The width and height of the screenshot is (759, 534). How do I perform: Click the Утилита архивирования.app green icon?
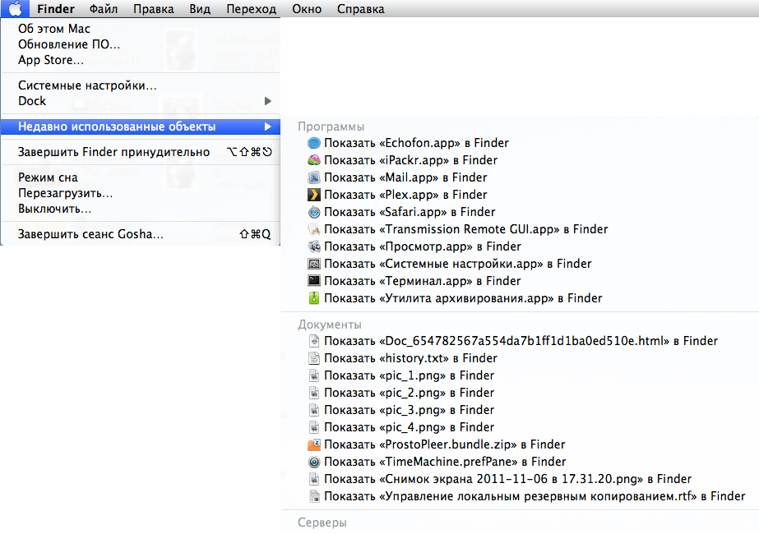pyautogui.click(x=314, y=298)
